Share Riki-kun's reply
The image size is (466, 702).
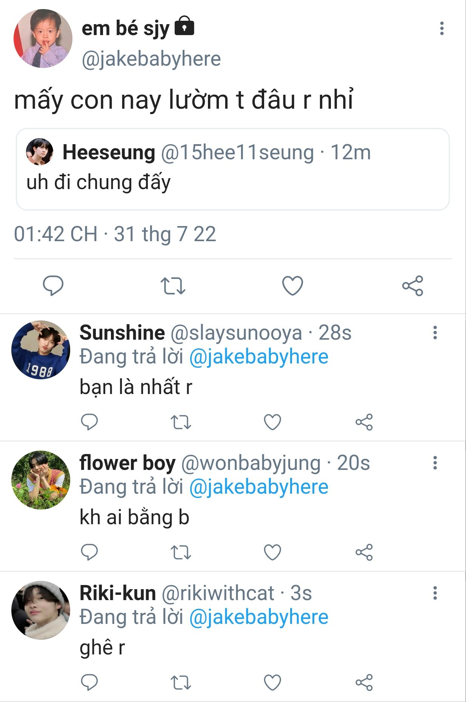click(364, 683)
